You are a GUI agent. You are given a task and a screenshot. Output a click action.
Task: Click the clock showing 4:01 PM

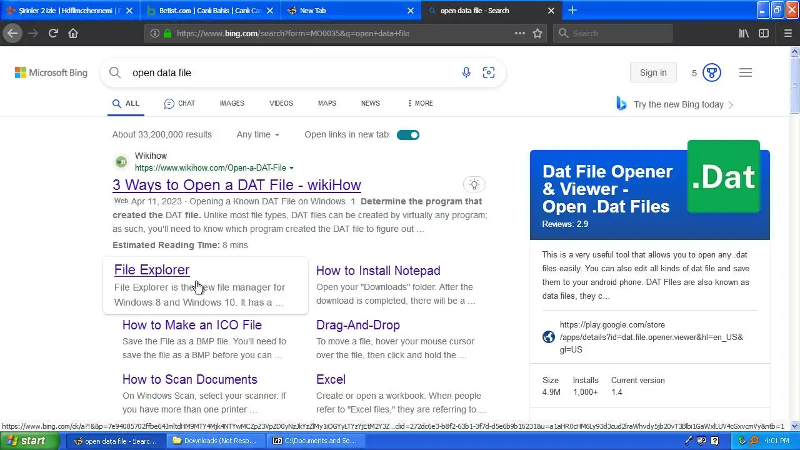(777, 441)
